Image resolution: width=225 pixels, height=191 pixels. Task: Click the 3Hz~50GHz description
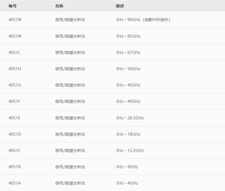[x=128, y=69]
